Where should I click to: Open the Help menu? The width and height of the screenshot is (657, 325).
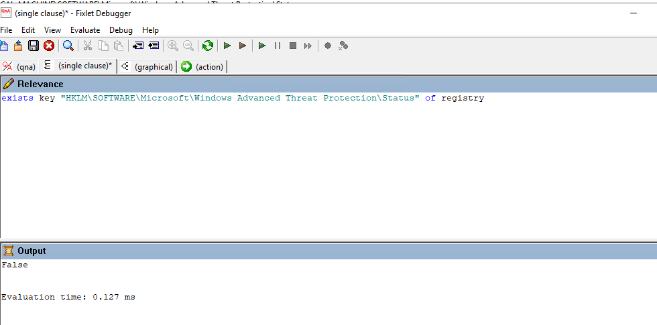click(x=150, y=30)
